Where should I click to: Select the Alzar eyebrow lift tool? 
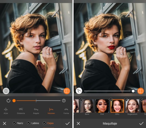(x=6, y=111)
